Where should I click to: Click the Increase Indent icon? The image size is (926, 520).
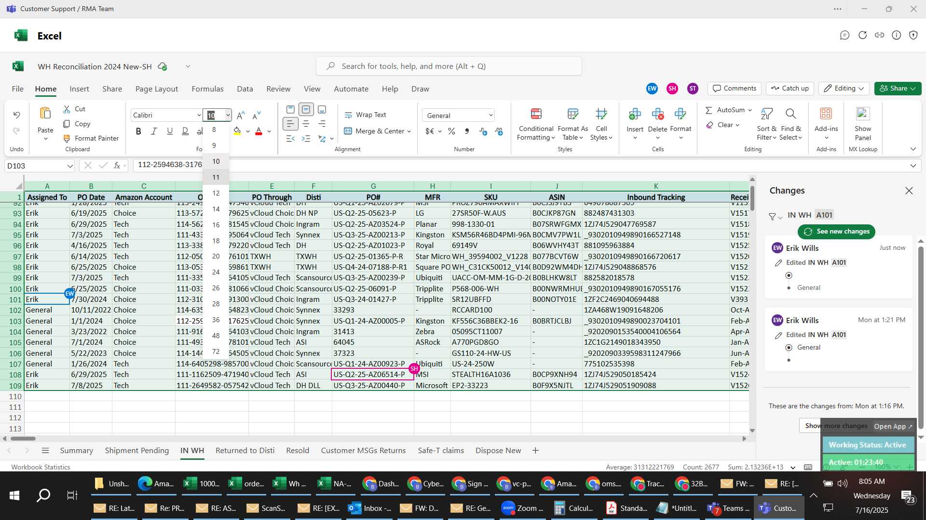[x=306, y=139]
